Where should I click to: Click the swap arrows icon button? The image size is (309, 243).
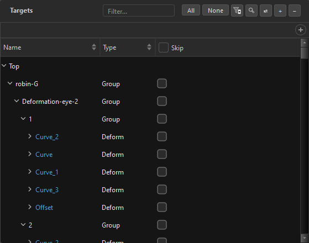(266, 10)
